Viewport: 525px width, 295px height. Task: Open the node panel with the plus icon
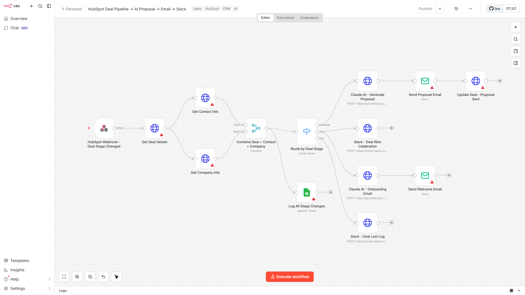pos(516,27)
